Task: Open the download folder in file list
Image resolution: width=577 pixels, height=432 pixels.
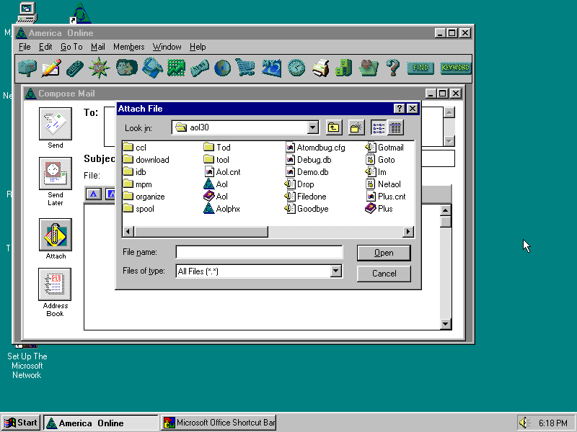Action: click(x=151, y=160)
